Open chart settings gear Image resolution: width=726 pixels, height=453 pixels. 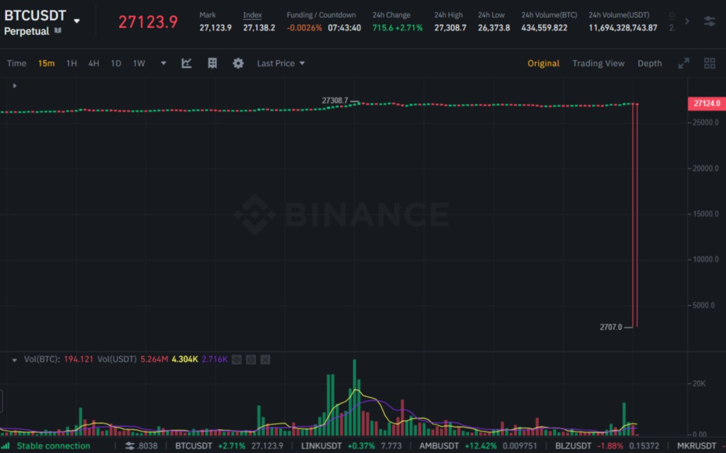(238, 63)
